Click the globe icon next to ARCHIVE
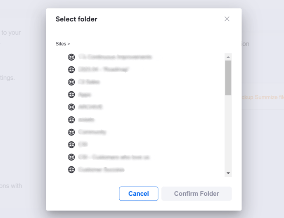Viewport: 284px width, 218px height. pyautogui.click(x=71, y=107)
